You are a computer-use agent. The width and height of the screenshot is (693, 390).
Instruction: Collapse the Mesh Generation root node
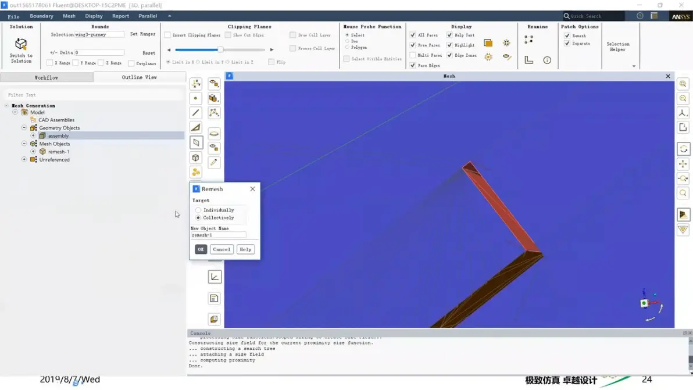click(x=6, y=106)
